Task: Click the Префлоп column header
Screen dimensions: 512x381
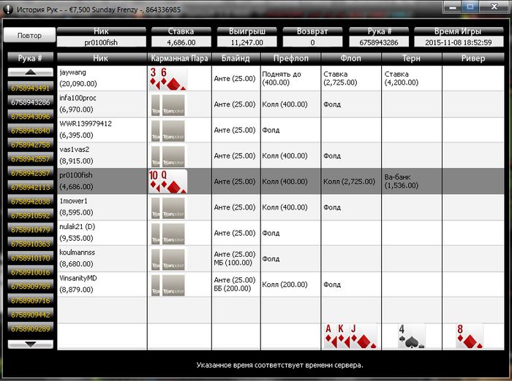Action: point(290,58)
